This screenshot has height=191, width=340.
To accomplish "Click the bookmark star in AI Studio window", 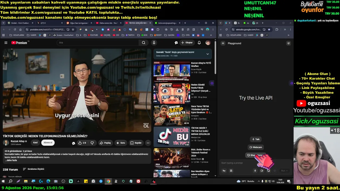I will tap(269, 29).
